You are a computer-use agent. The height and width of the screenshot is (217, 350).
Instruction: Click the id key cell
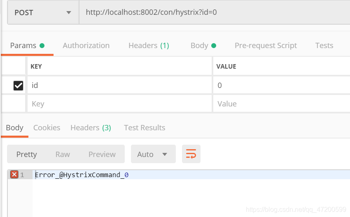coord(119,85)
